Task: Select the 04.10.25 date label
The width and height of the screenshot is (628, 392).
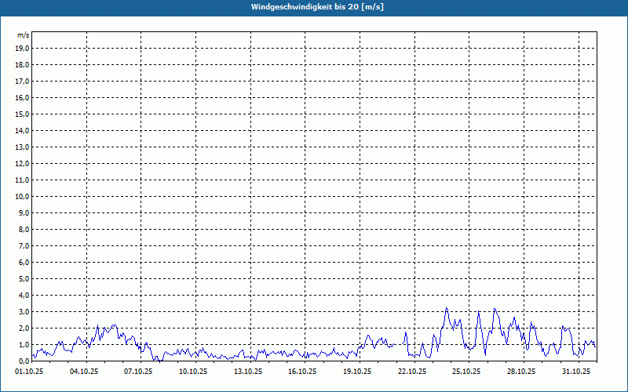Action: (x=84, y=372)
